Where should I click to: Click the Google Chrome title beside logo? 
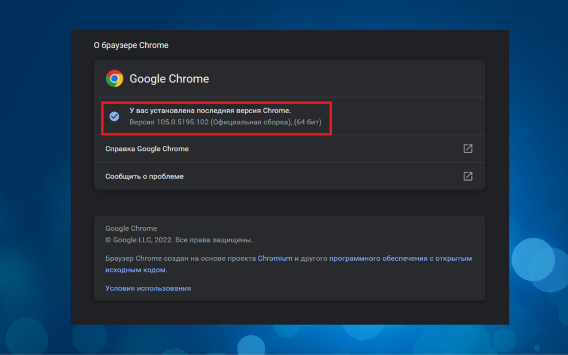tap(169, 79)
